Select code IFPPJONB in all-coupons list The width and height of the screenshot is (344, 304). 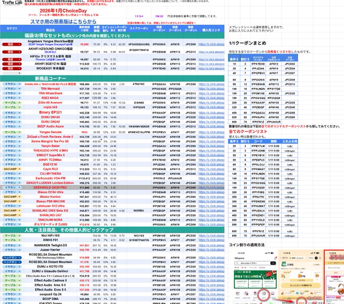258,150
